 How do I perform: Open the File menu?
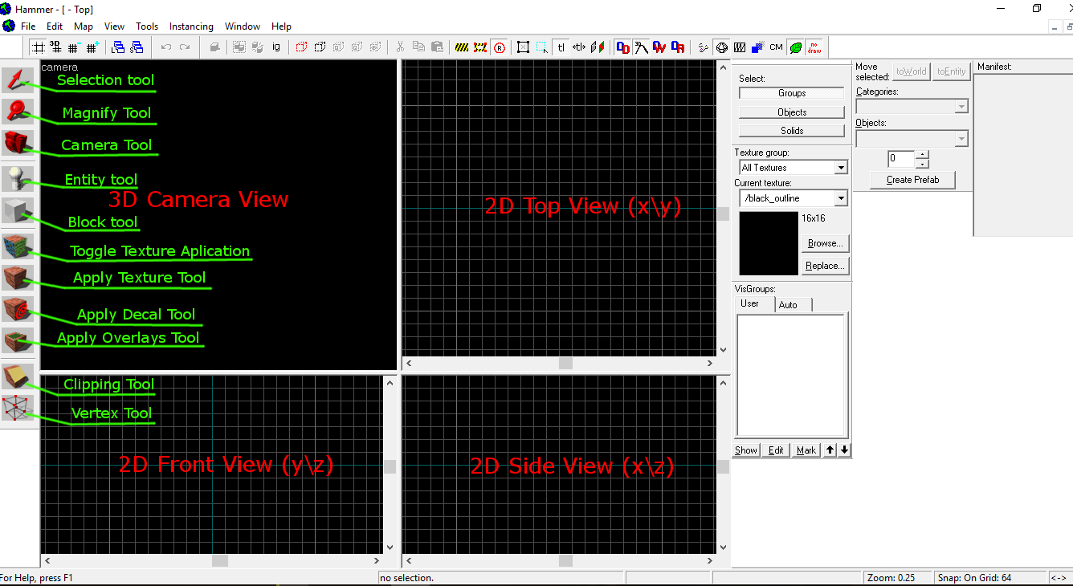pyautogui.click(x=28, y=26)
